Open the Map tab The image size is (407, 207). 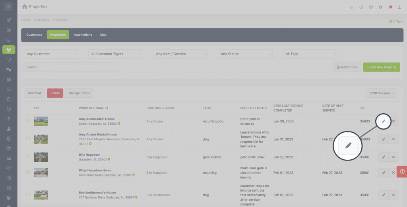click(103, 35)
